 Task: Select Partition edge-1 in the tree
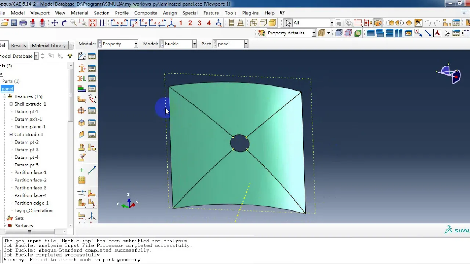[32, 203]
